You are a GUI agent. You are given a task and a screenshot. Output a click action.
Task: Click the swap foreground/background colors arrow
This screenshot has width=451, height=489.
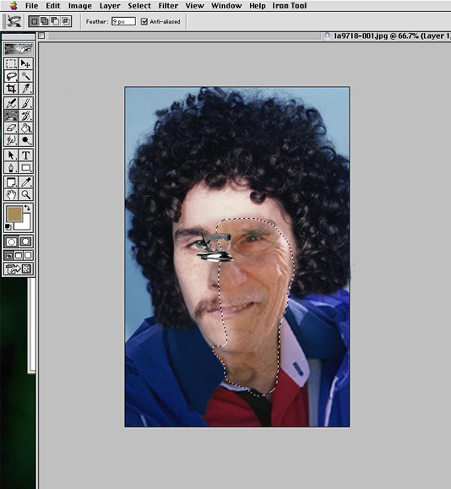27,208
